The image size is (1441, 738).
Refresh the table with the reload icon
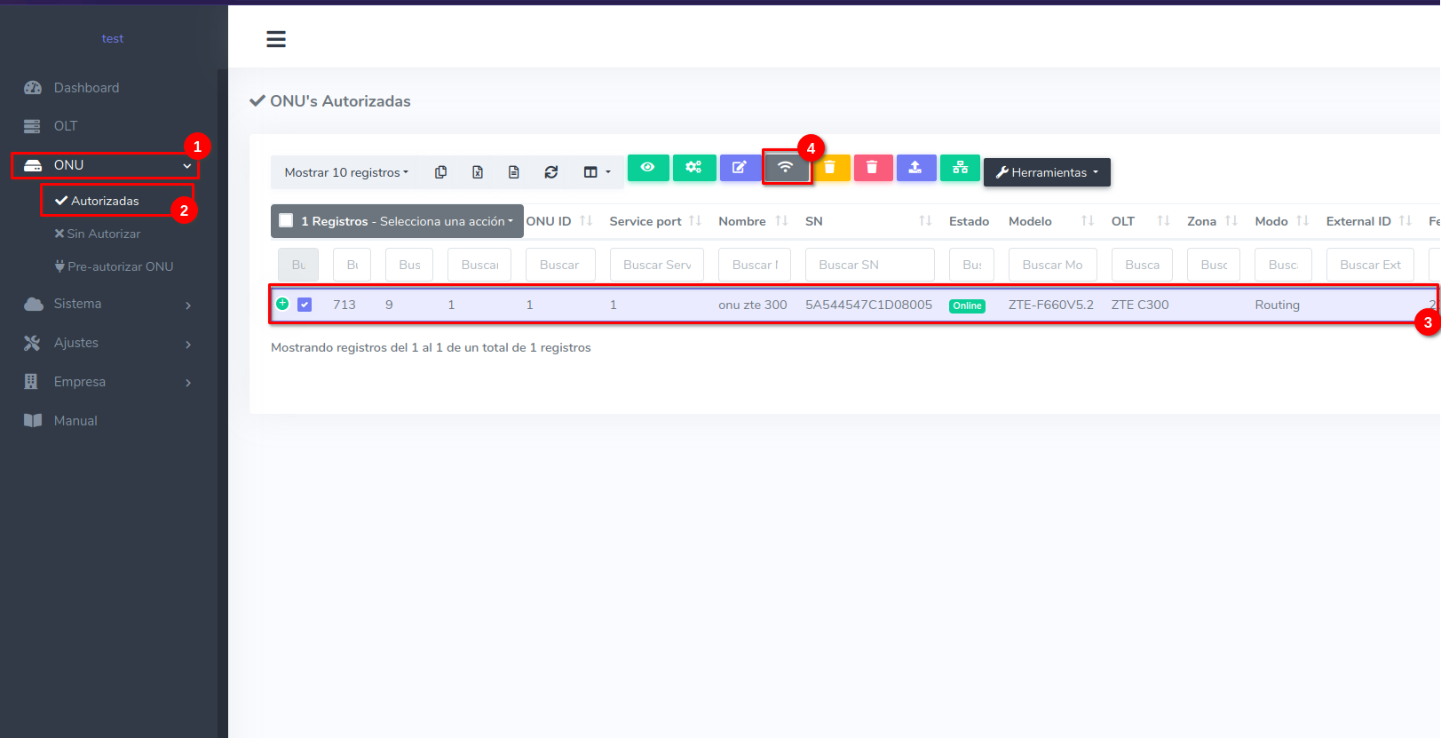[x=551, y=172]
